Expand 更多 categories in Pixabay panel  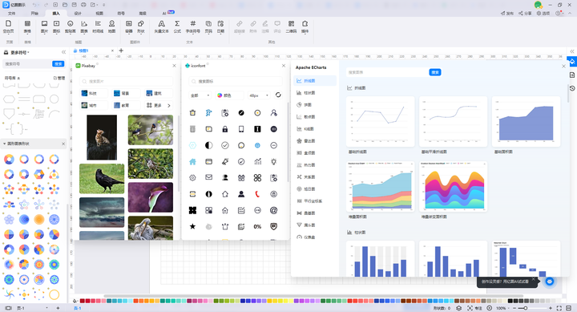tap(158, 105)
